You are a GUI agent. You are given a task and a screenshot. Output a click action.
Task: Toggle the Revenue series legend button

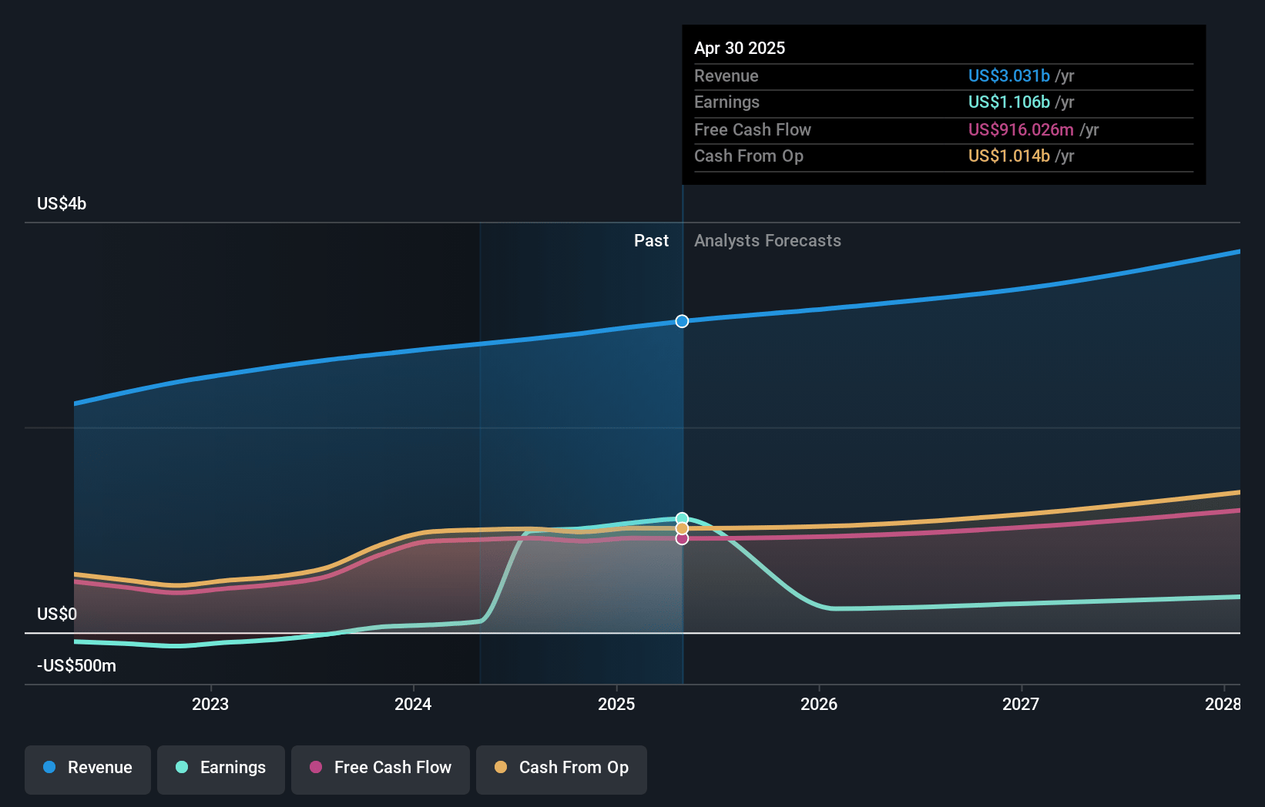click(x=88, y=769)
